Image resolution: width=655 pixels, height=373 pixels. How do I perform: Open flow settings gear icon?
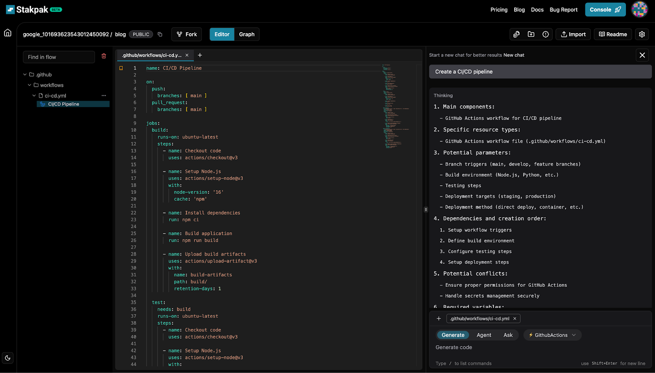coord(642,34)
